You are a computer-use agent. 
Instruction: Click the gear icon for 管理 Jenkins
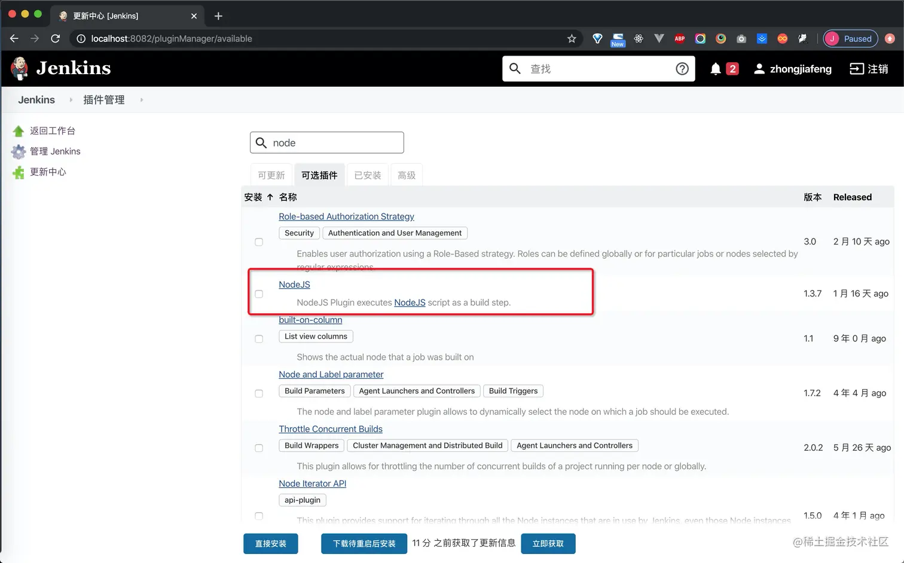point(19,151)
